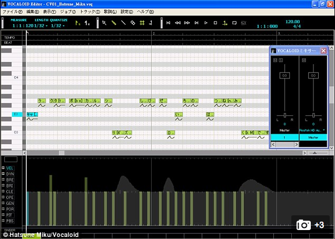Expand the Realtek HD Audio output dropdown

point(323,130)
